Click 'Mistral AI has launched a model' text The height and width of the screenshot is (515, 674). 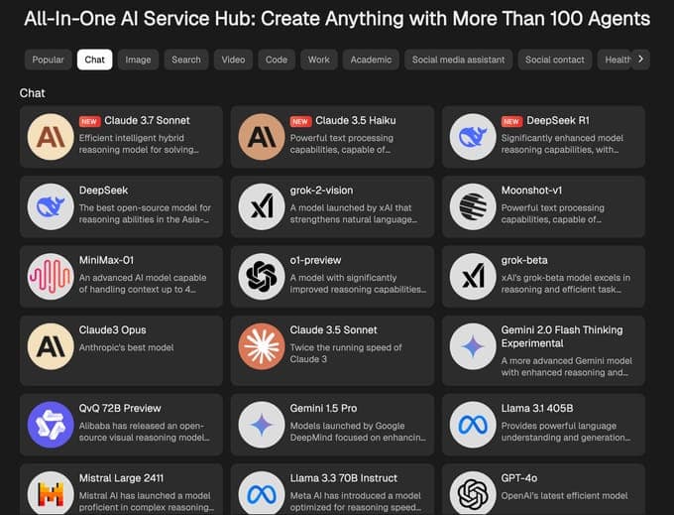click(x=146, y=501)
